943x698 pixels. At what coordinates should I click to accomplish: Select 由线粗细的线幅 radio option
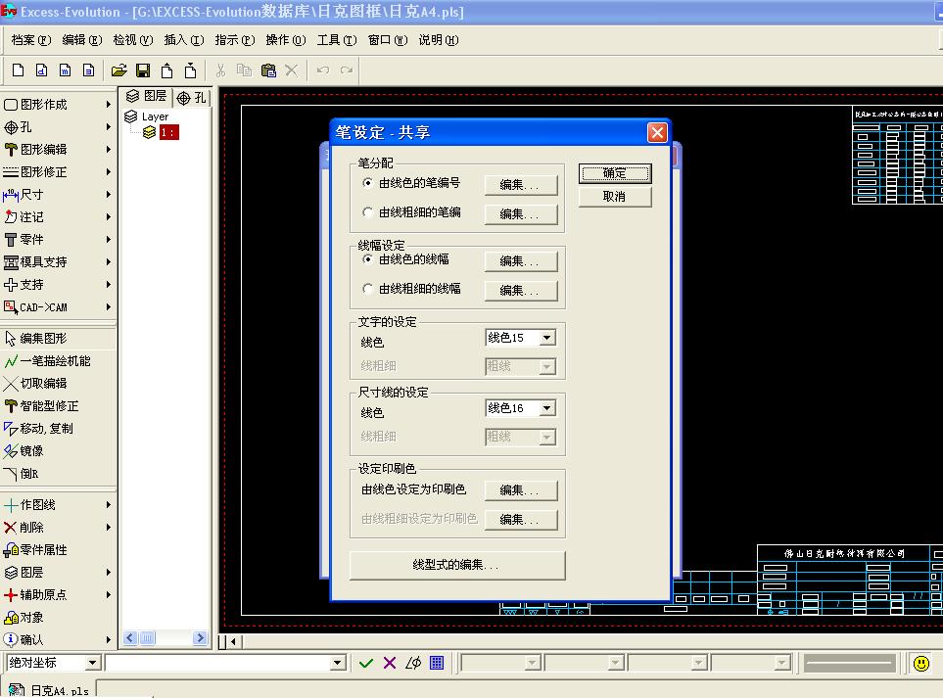click(368, 289)
